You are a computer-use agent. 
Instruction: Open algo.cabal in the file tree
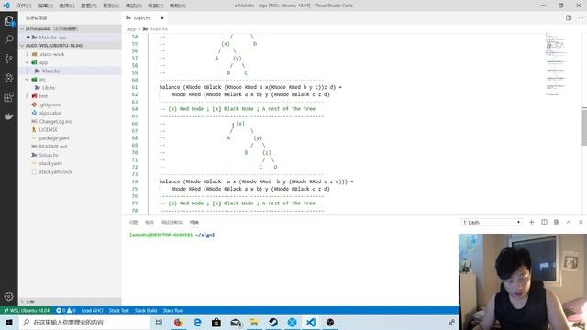(50, 113)
